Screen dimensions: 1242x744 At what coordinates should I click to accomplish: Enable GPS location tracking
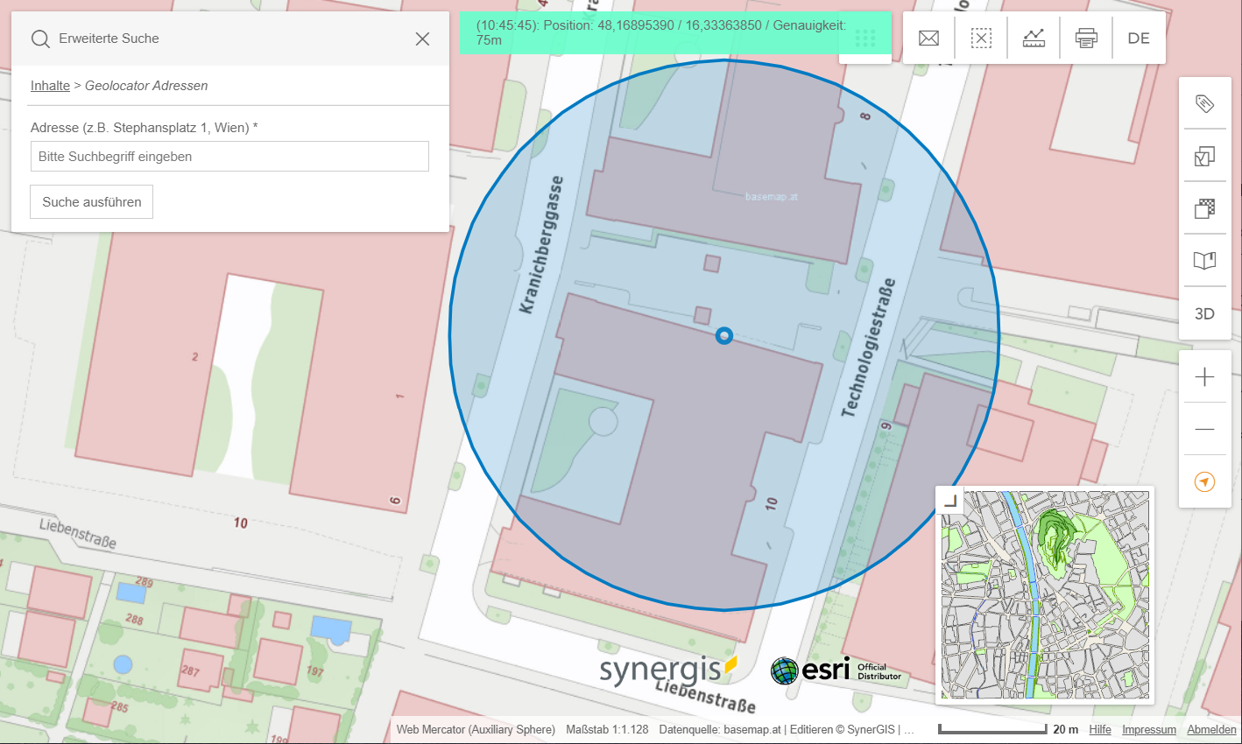point(1204,481)
